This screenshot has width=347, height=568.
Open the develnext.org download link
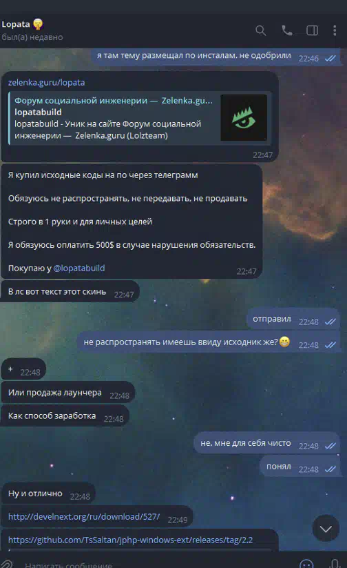click(x=84, y=516)
